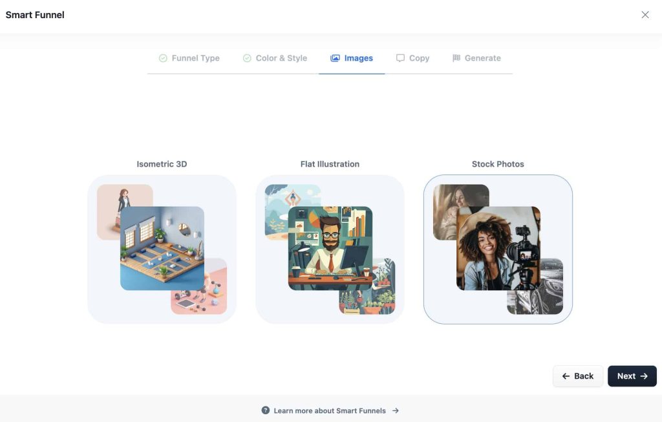The width and height of the screenshot is (662, 422).
Task: Switch to the Copy step
Action: point(412,58)
